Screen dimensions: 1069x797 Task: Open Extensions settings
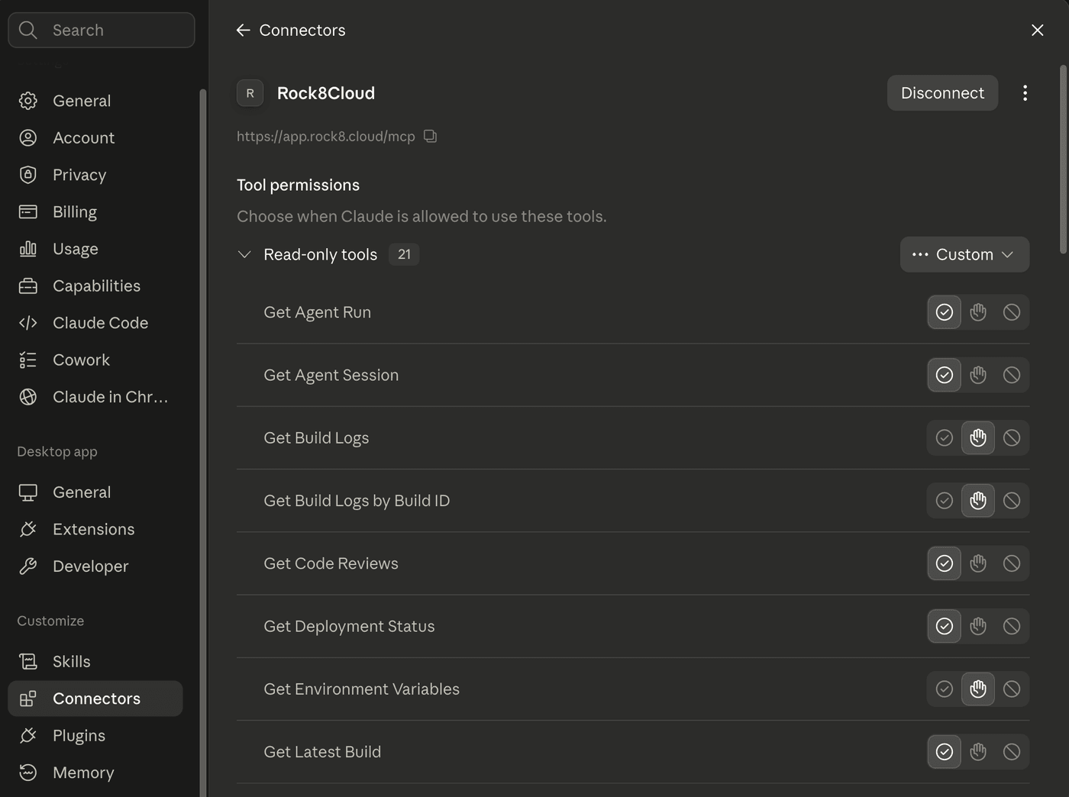[x=95, y=529]
